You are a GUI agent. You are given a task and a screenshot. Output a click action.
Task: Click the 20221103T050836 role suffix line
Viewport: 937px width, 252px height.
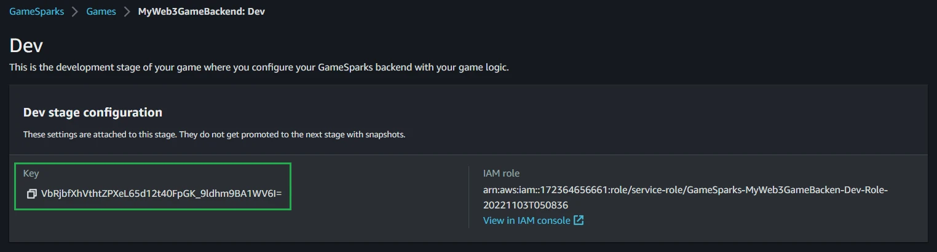click(x=525, y=205)
